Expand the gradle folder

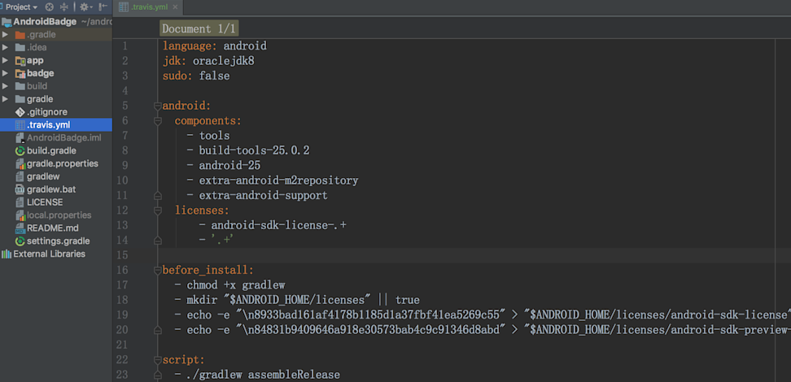5,99
